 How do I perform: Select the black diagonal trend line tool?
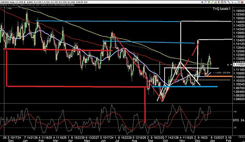pyautogui.click(x=229, y=2)
